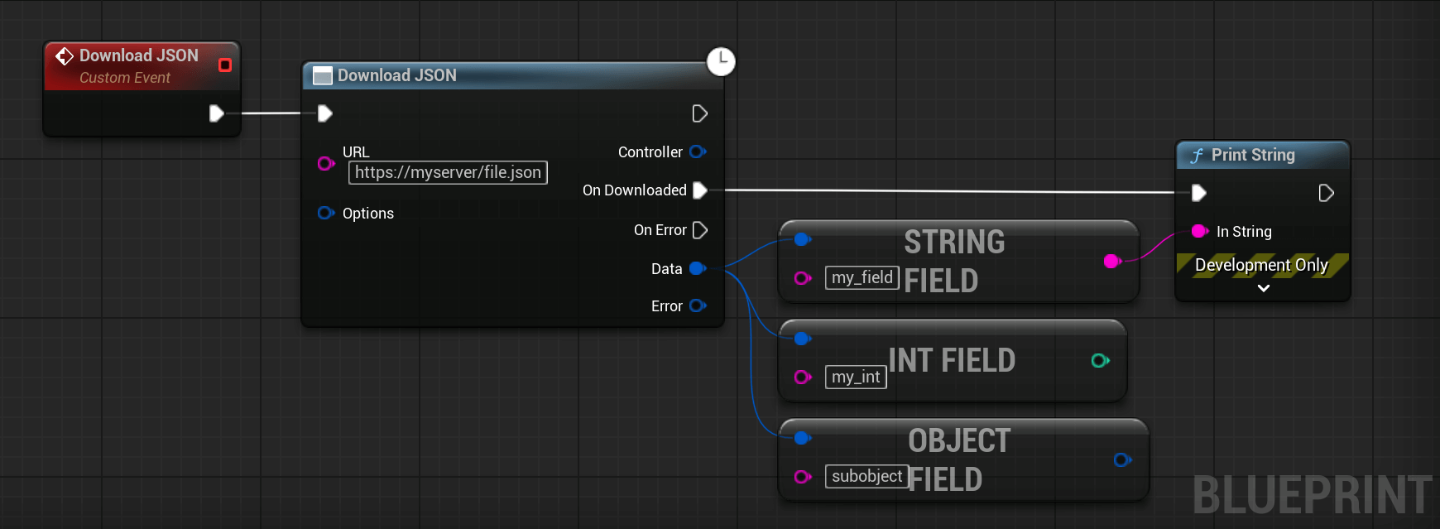The image size is (1440, 529).
Task: Click the Print String exec output pin
Action: pos(1326,193)
